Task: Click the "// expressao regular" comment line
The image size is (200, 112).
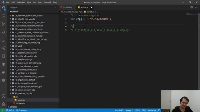Action: 85,15
